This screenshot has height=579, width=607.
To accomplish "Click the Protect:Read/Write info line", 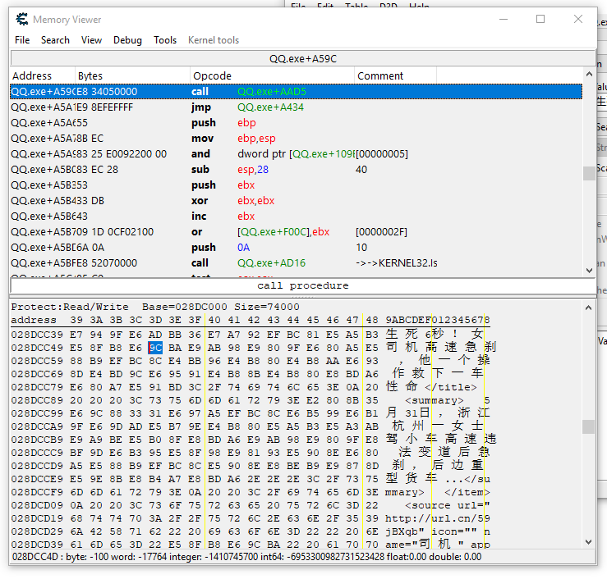I will tap(155, 307).
